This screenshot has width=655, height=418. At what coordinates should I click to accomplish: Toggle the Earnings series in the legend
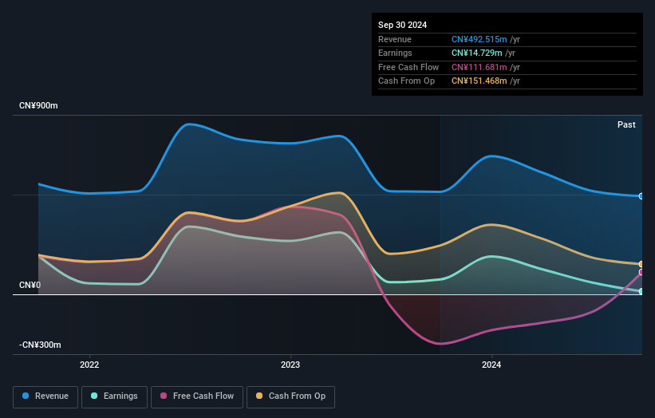click(x=114, y=396)
